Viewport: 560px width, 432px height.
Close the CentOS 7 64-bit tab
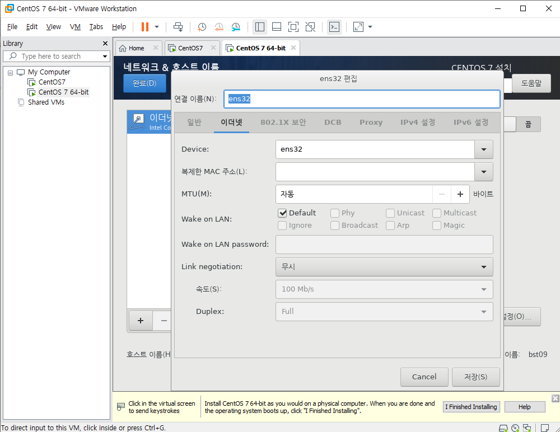293,48
